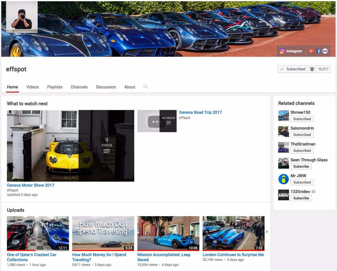Switch to the Videos tab
This screenshot has width=337, height=271.
[33, 87]
